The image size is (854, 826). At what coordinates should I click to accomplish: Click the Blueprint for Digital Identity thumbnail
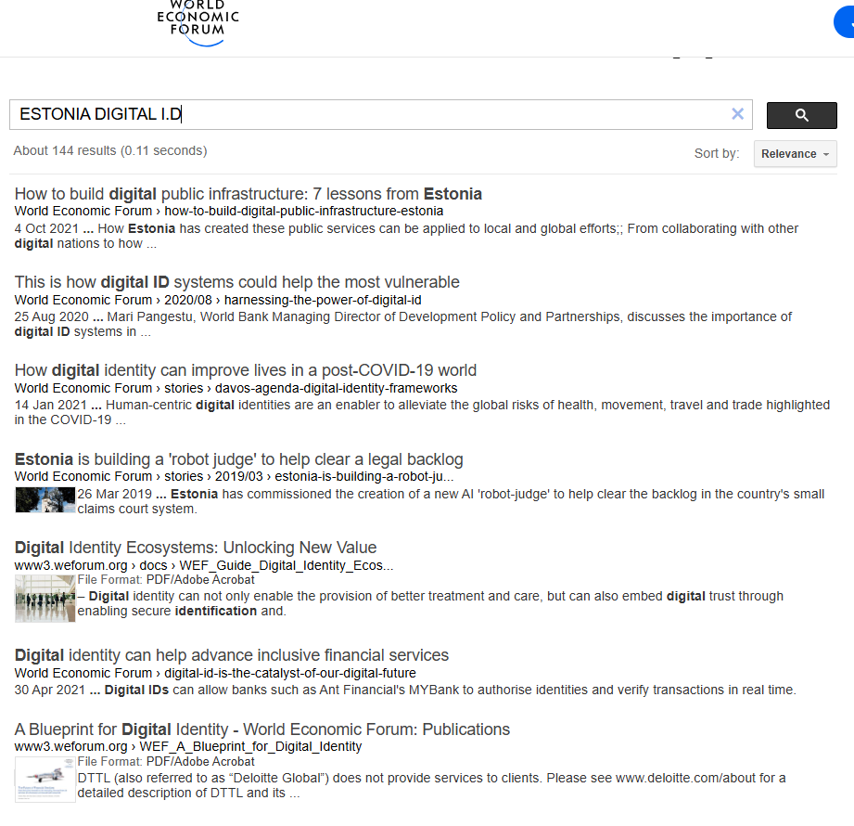click(x=45, y=780)
